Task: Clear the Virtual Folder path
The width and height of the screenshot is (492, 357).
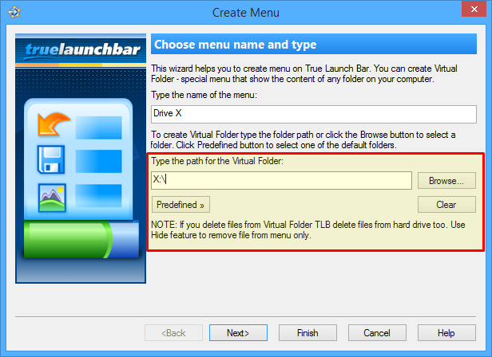Action: [x=446, y=205]
